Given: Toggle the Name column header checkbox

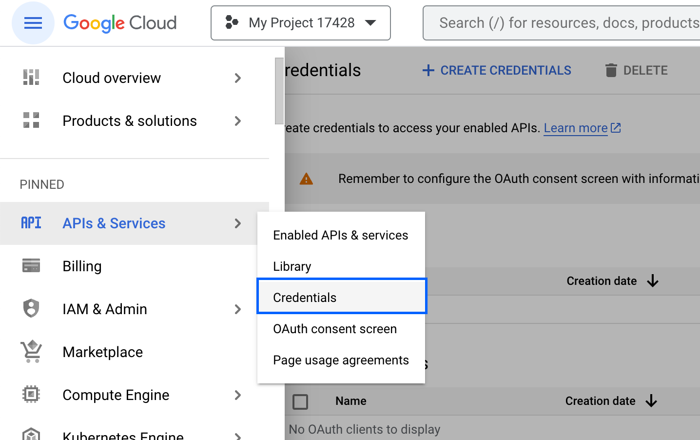Looking at the screenshot, I should coord(300,401).
